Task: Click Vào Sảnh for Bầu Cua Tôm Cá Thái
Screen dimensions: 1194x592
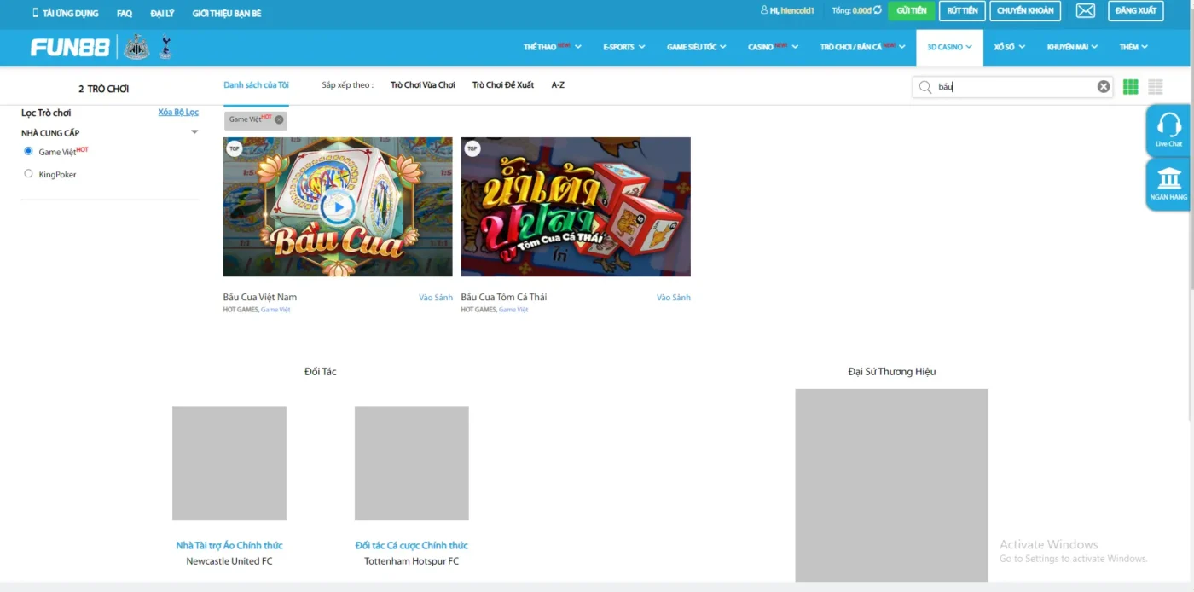Action: [674, 298]
